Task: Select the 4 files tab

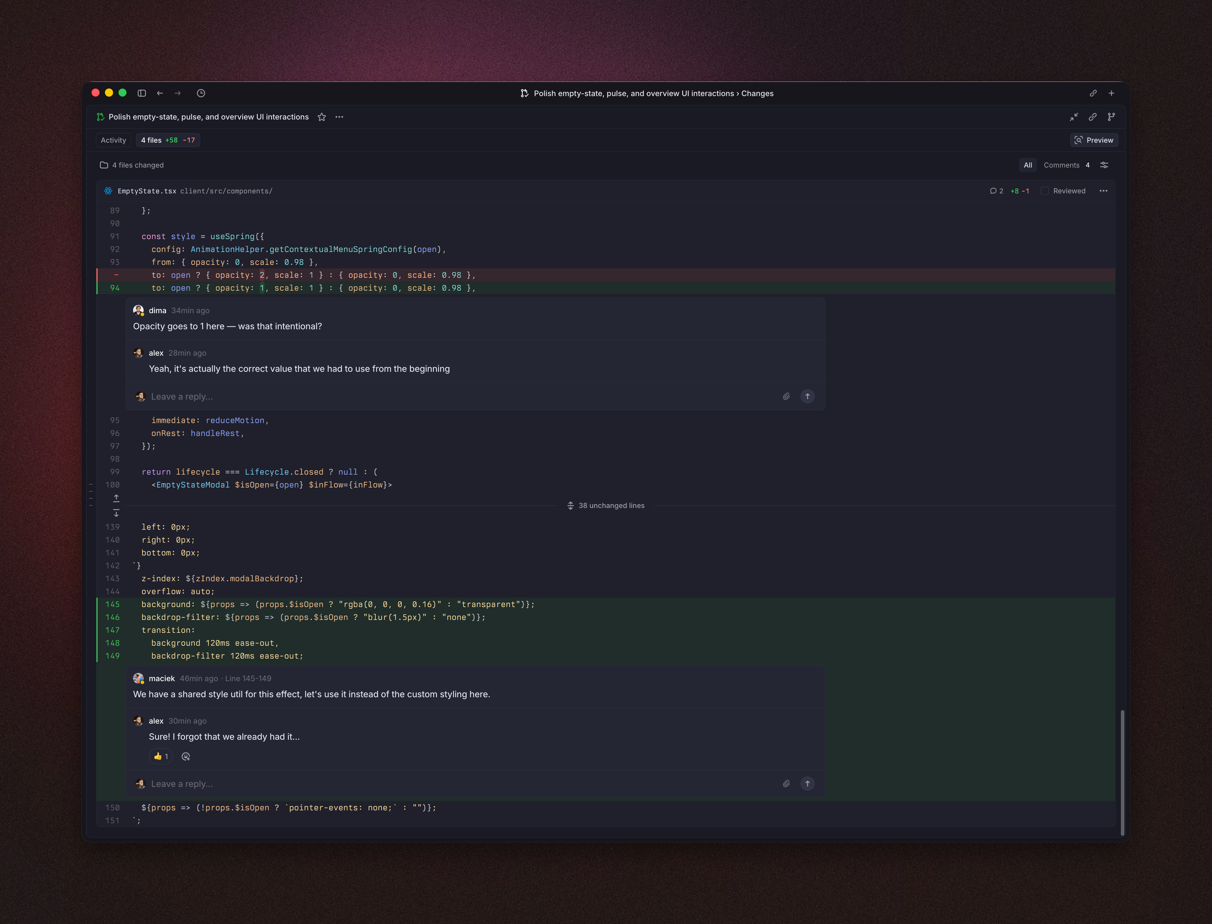Action: (x=167, y=140)
